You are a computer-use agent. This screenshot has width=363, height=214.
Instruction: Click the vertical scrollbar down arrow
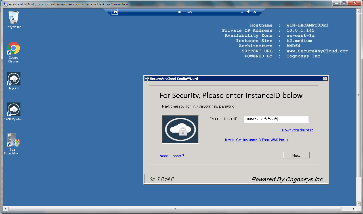tap(358, 204)
